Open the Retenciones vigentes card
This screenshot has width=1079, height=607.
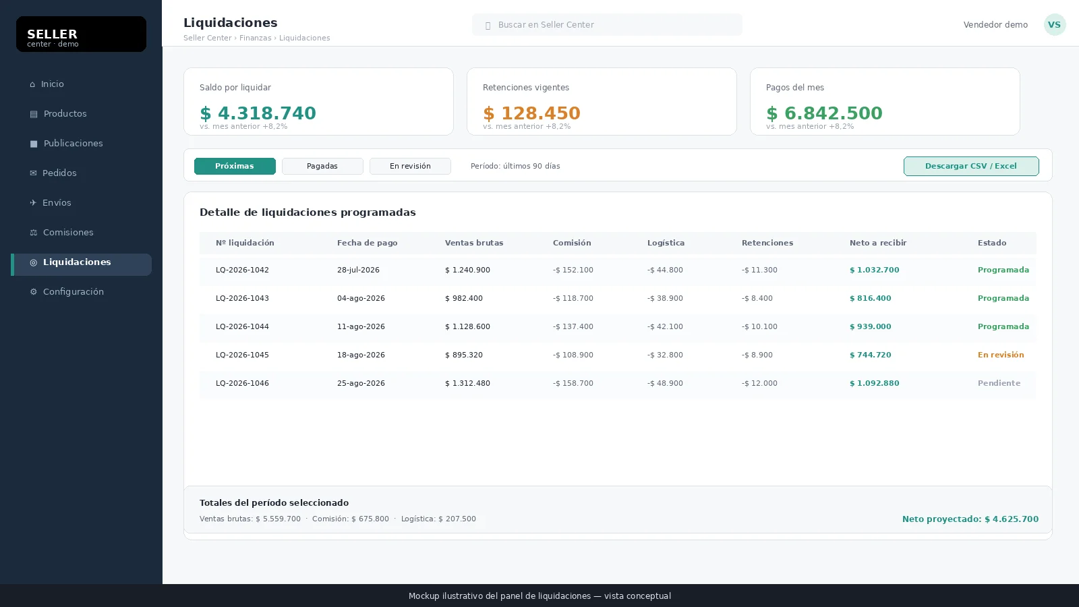602,101
